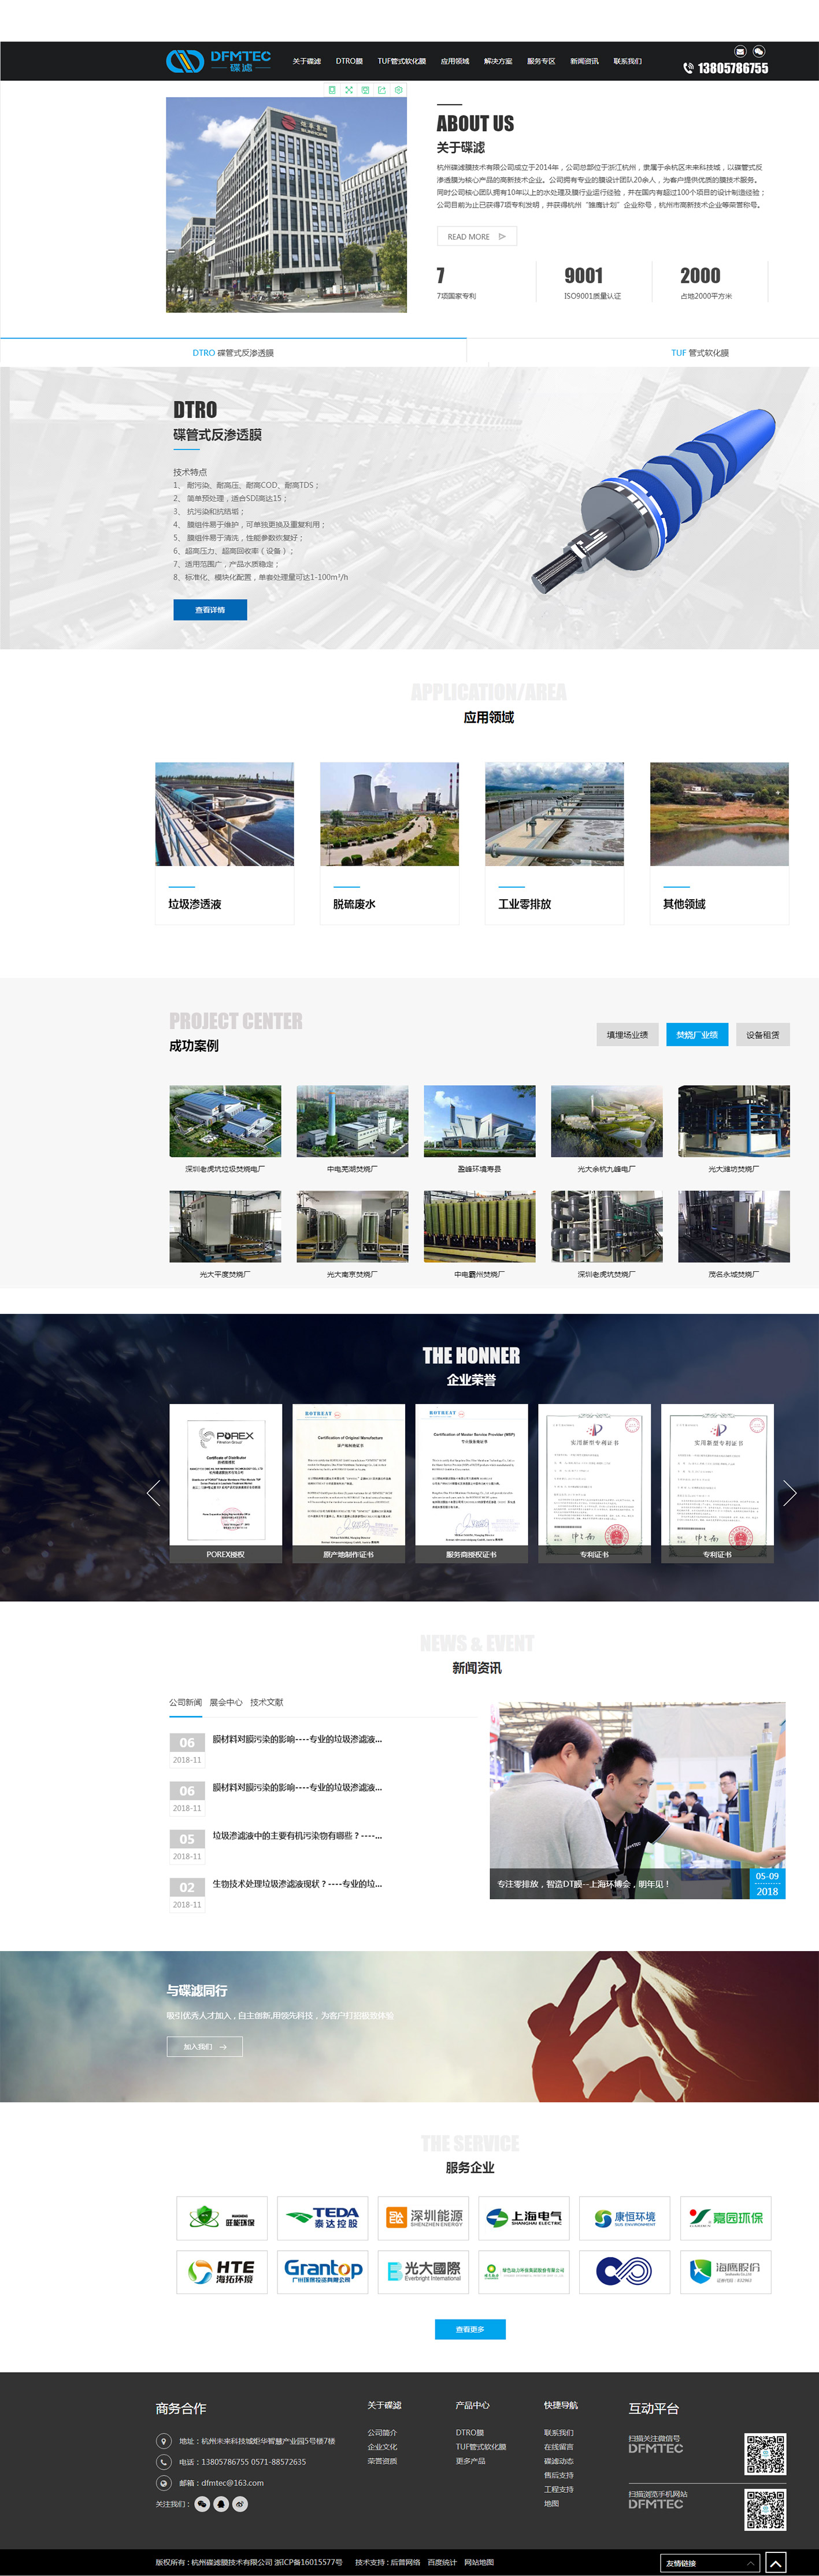Click the blue 查看详情 button

tap(210, 610)
